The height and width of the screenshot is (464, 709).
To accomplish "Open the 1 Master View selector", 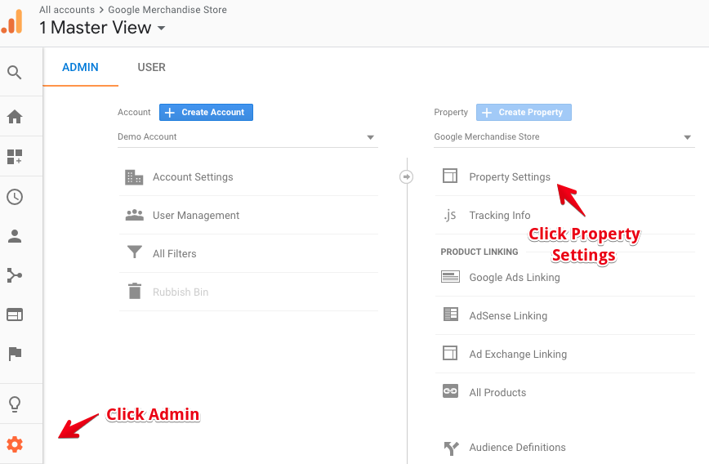I will [102, 28].
